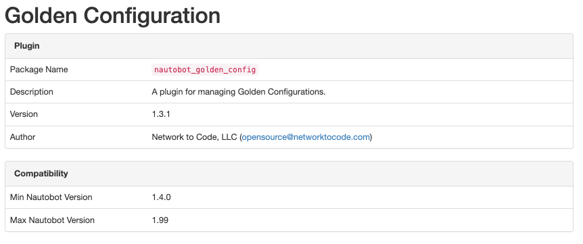The height and width of the screenshot is (244, 583).
Task: Click the Version row label
Action: [24, 114]
